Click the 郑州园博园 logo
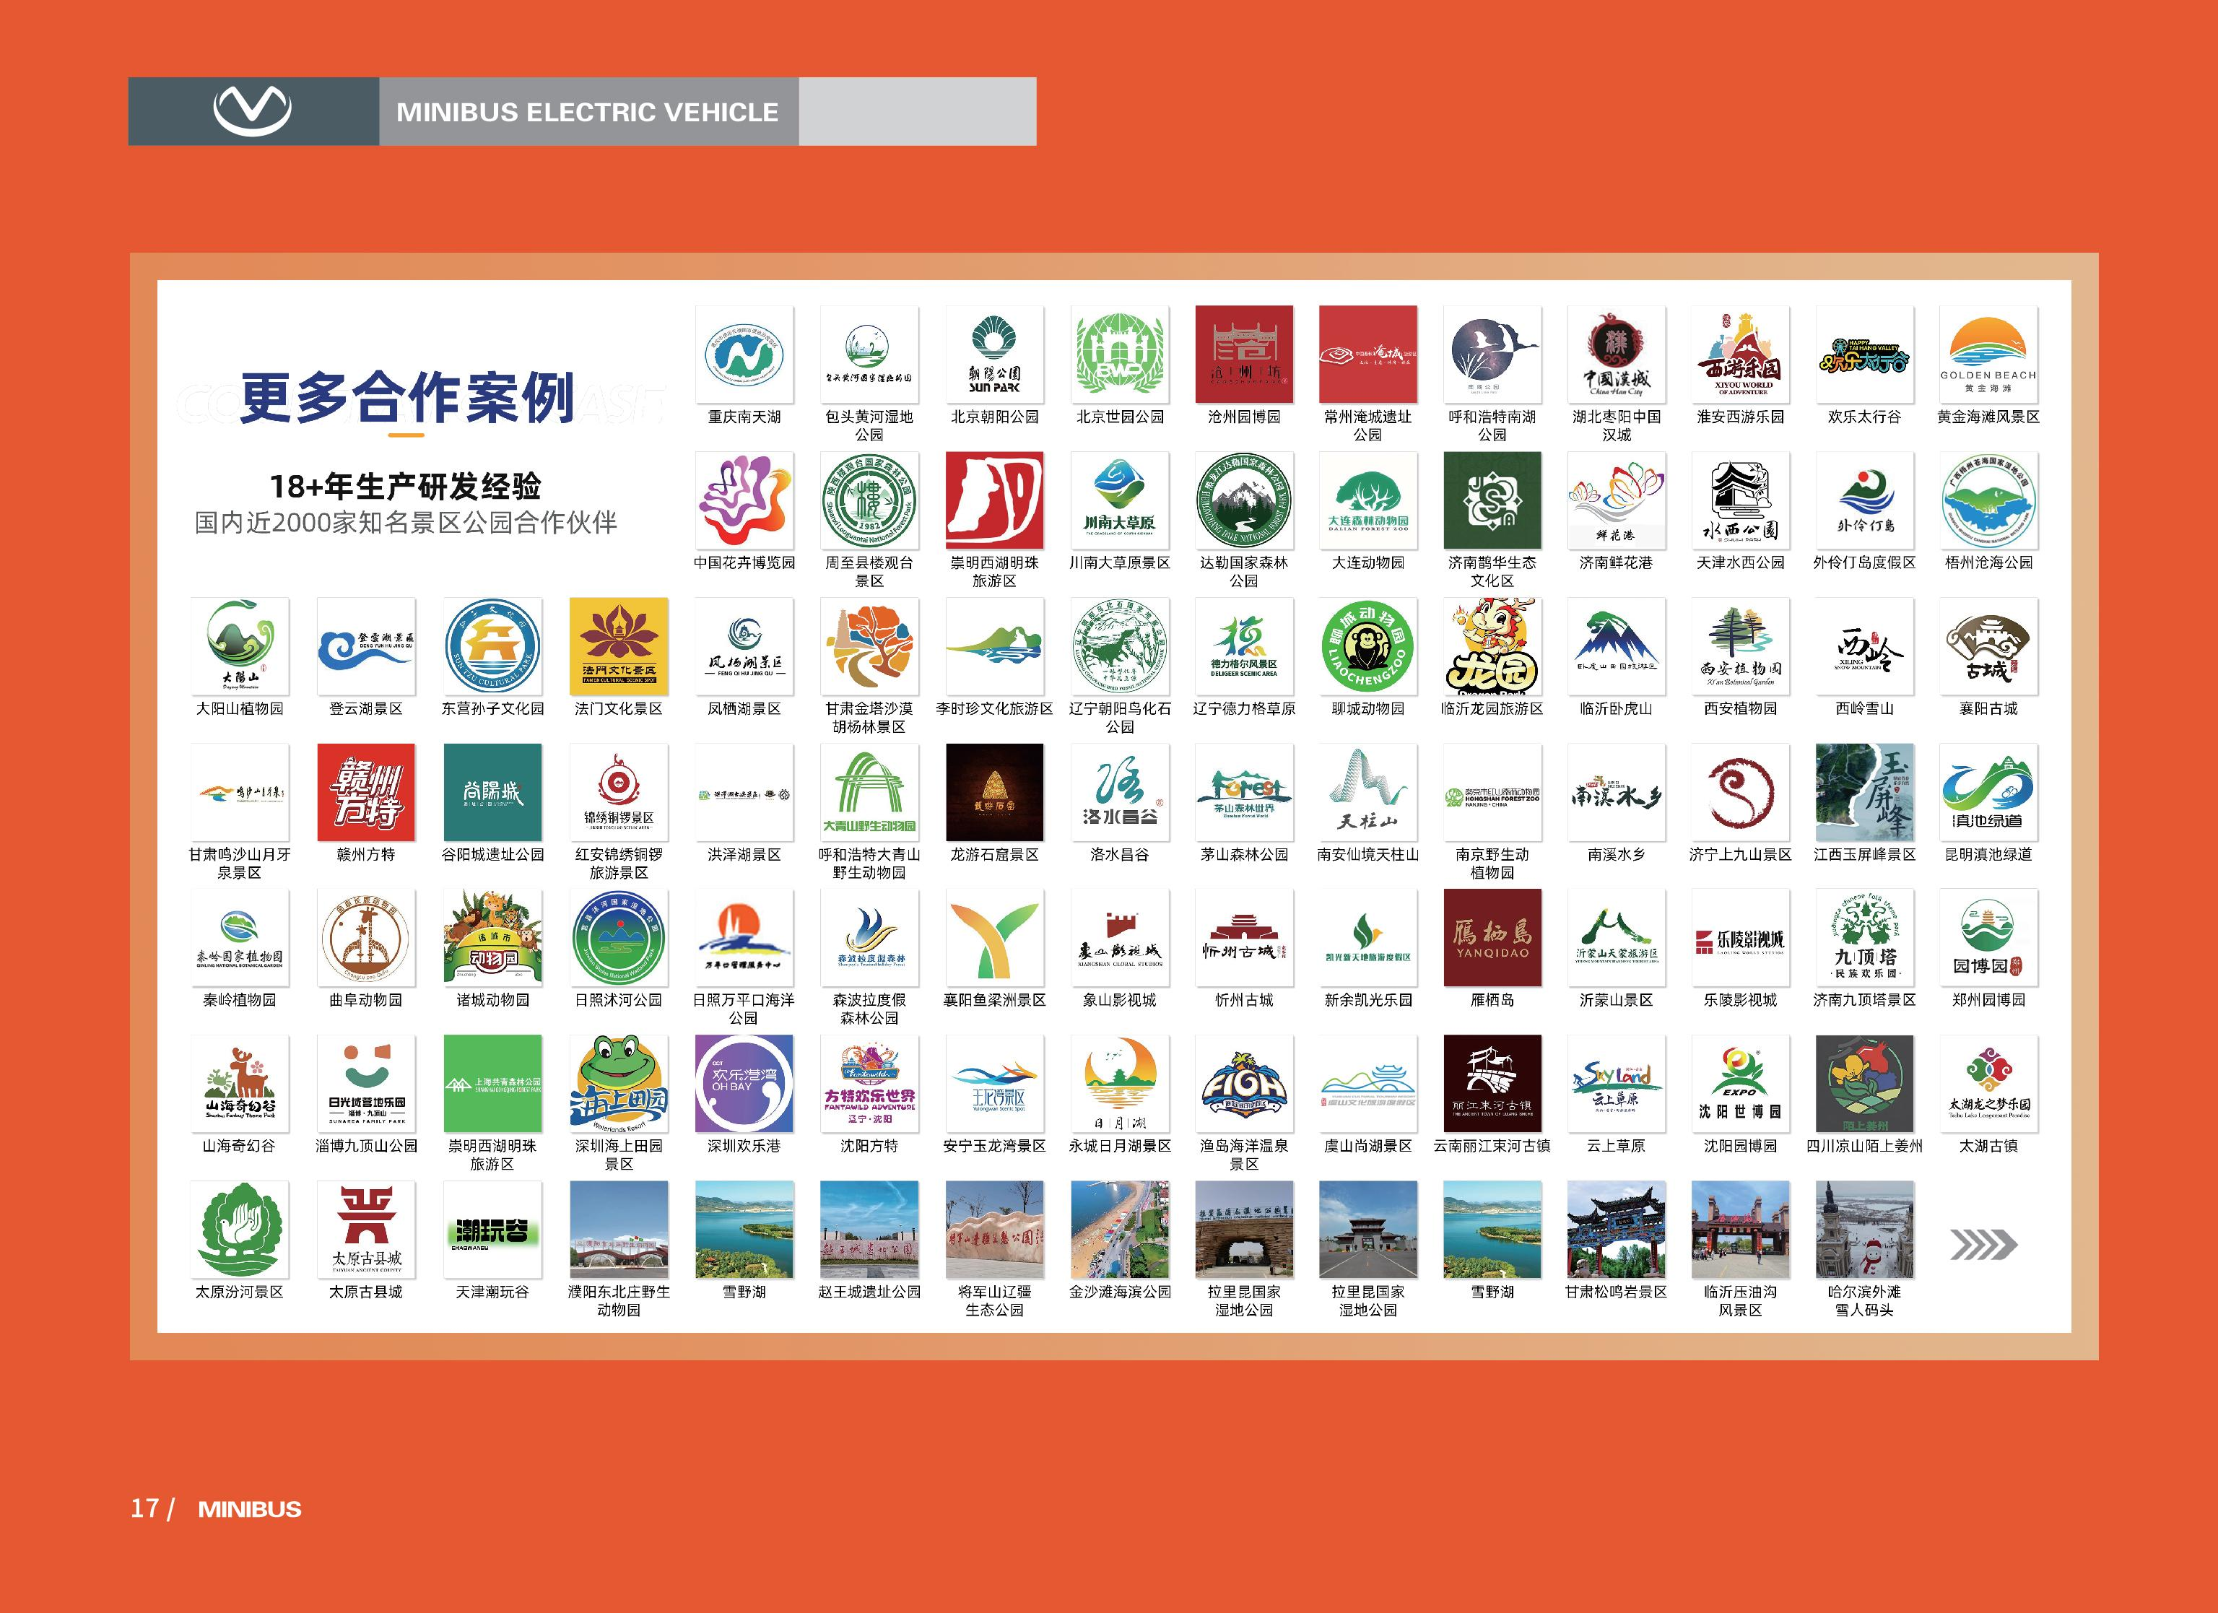This screenshot has width=2218, height=1613. point(1989,938)
